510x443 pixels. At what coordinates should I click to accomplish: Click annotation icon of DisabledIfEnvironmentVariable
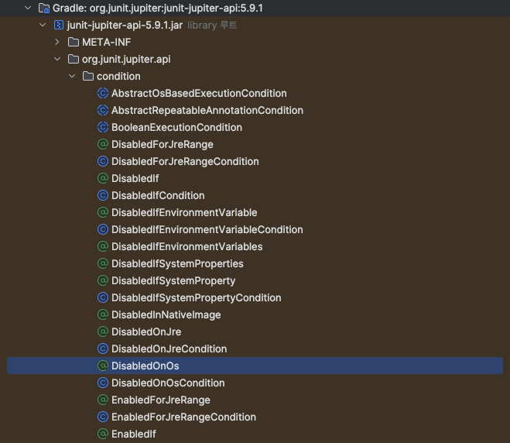[103, 212]
